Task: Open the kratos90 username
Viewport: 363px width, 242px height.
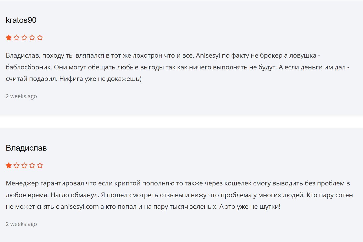Action: tap(21, 20)
